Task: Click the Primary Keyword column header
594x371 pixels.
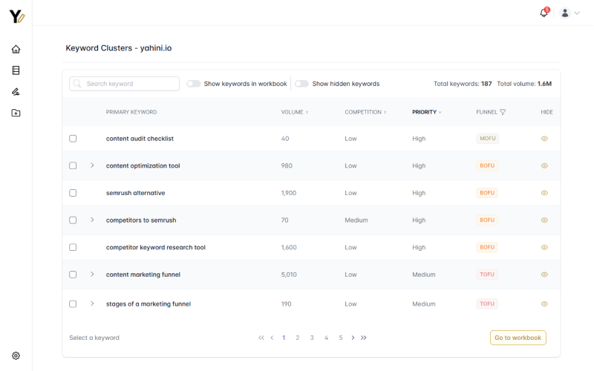Action: [131, 112]
